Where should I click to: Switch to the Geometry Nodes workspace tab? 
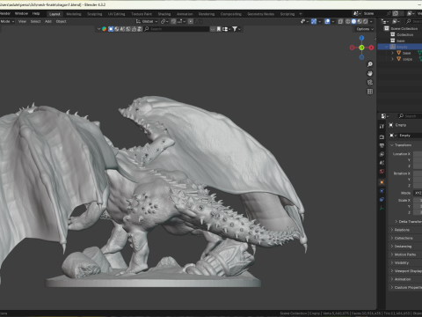tap(260, 14)
